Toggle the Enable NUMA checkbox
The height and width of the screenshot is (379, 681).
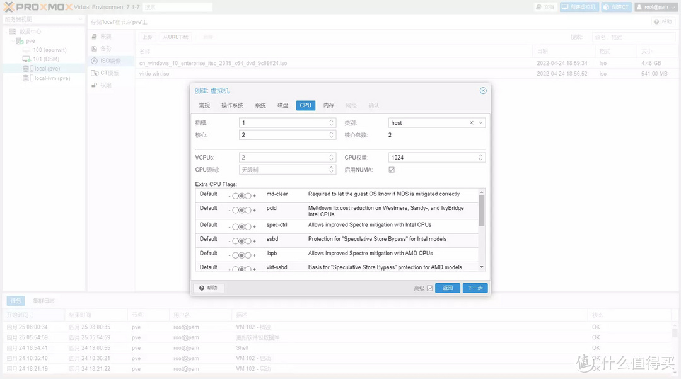tap(392, 170)
